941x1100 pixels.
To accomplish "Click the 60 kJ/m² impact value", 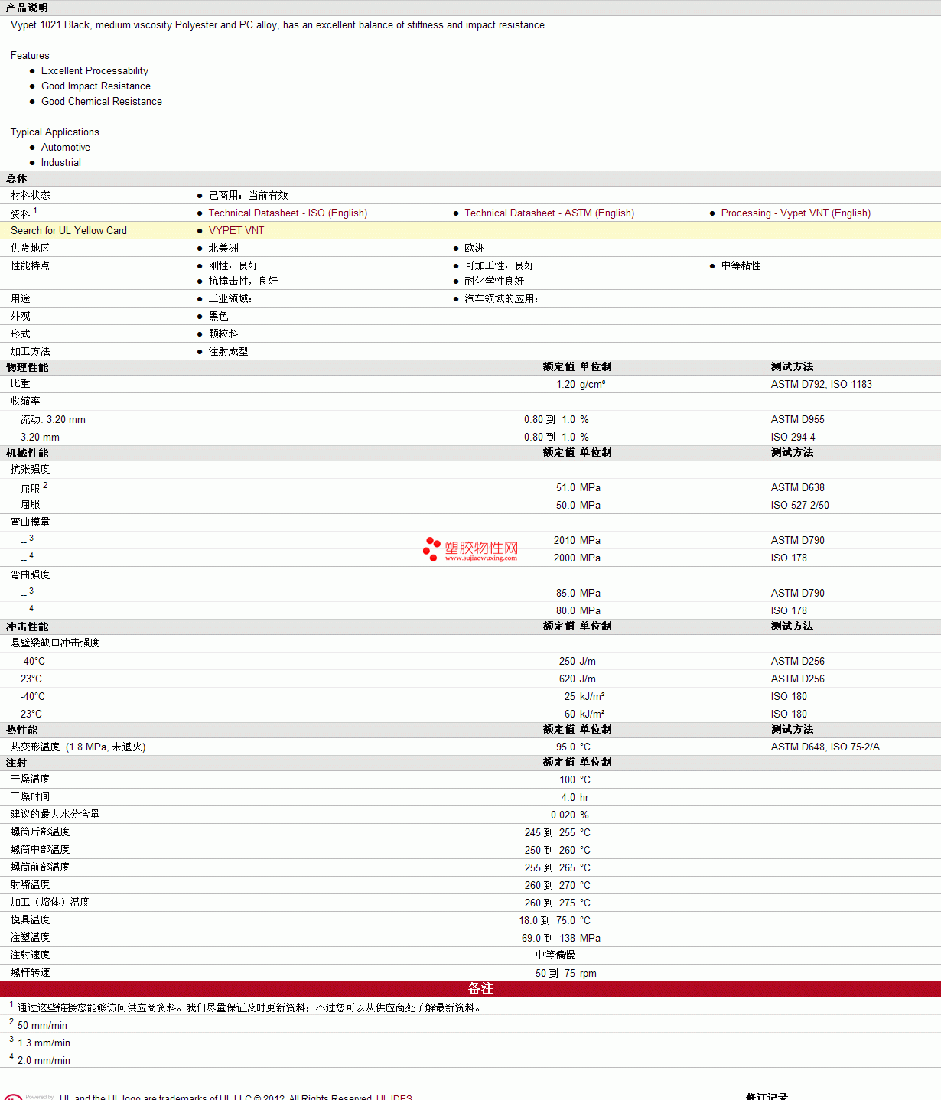I will [584, 714].
